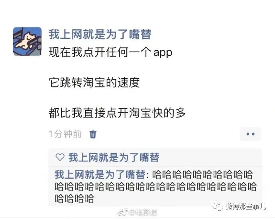
Task: Reply to the 哈哈哈 comment's middle line
Action: point(155,187)
